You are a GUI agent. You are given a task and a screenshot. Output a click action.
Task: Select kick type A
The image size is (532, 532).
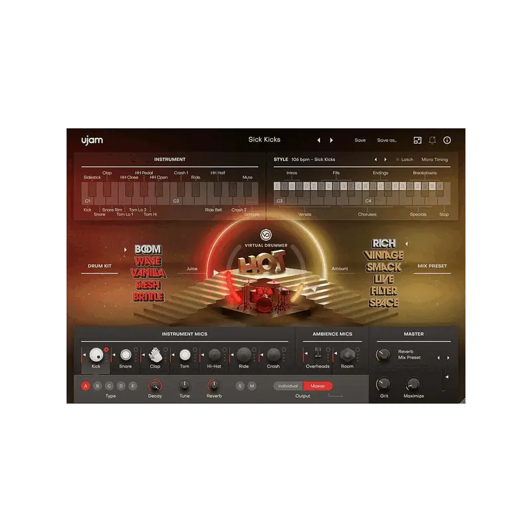click(x=86, y=386)
